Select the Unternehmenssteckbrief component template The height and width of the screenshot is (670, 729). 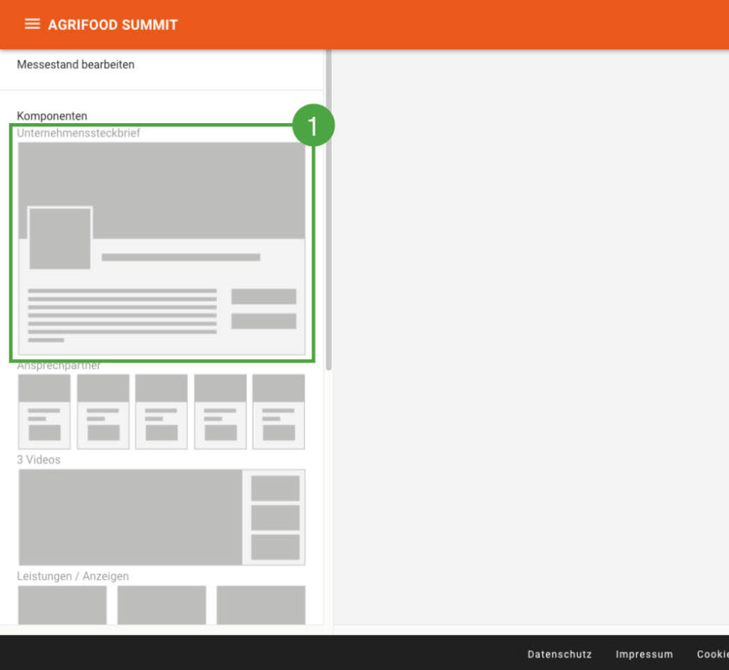coord(162,248)
